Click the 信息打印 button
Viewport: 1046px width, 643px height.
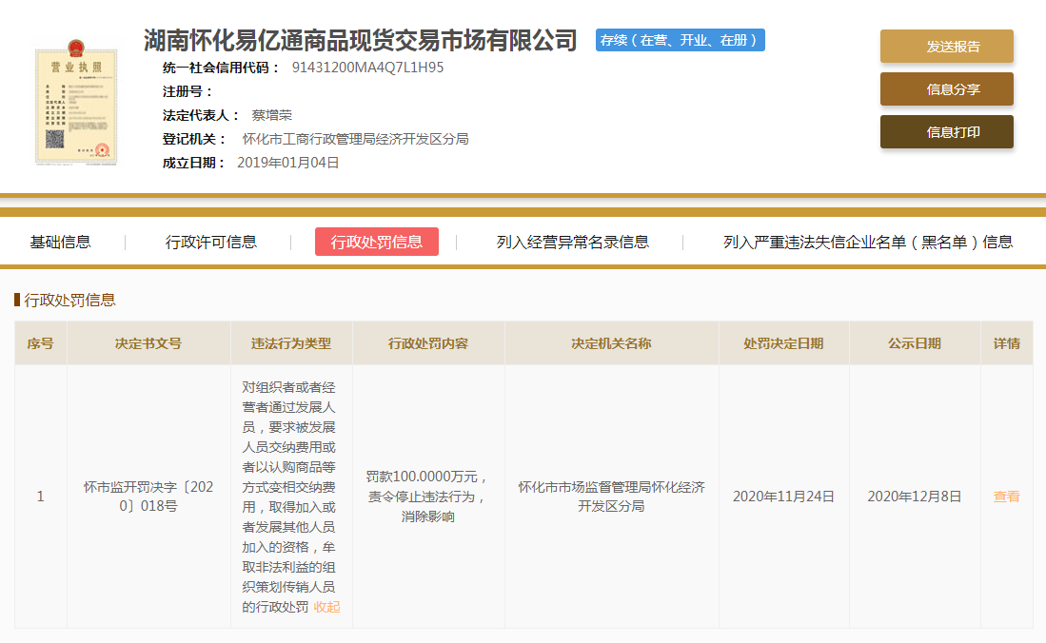[x=947, y=132]
